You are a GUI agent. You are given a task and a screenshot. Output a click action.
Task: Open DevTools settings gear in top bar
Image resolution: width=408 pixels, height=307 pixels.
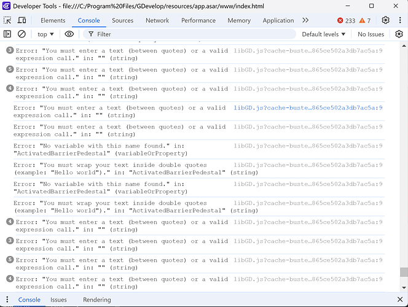pyautogui.click(x=386, y=20)
